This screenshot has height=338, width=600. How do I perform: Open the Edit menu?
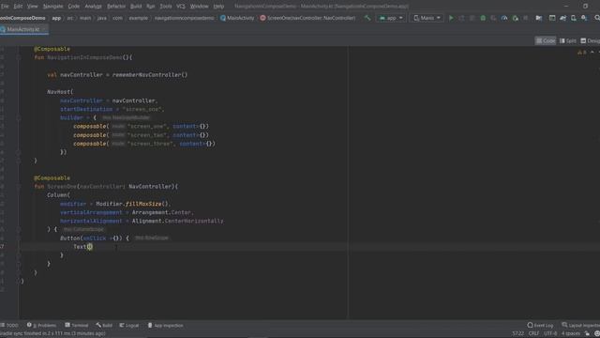(18, 7)
